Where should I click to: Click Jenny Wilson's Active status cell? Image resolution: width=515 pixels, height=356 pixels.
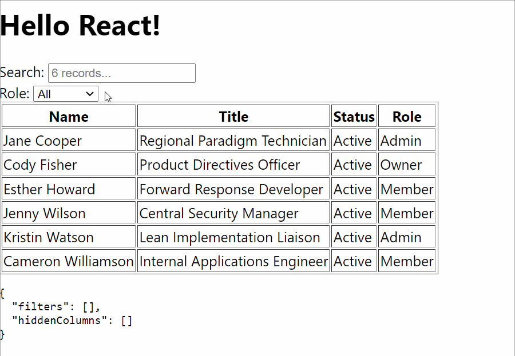pos(353,213)
